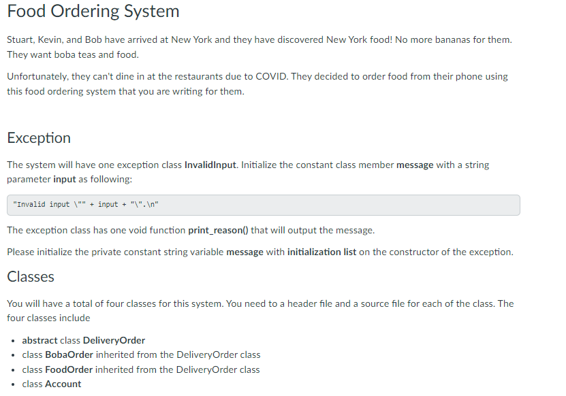
Task: Click the bold phrase initialization list
Action: (x=321, y=252)
